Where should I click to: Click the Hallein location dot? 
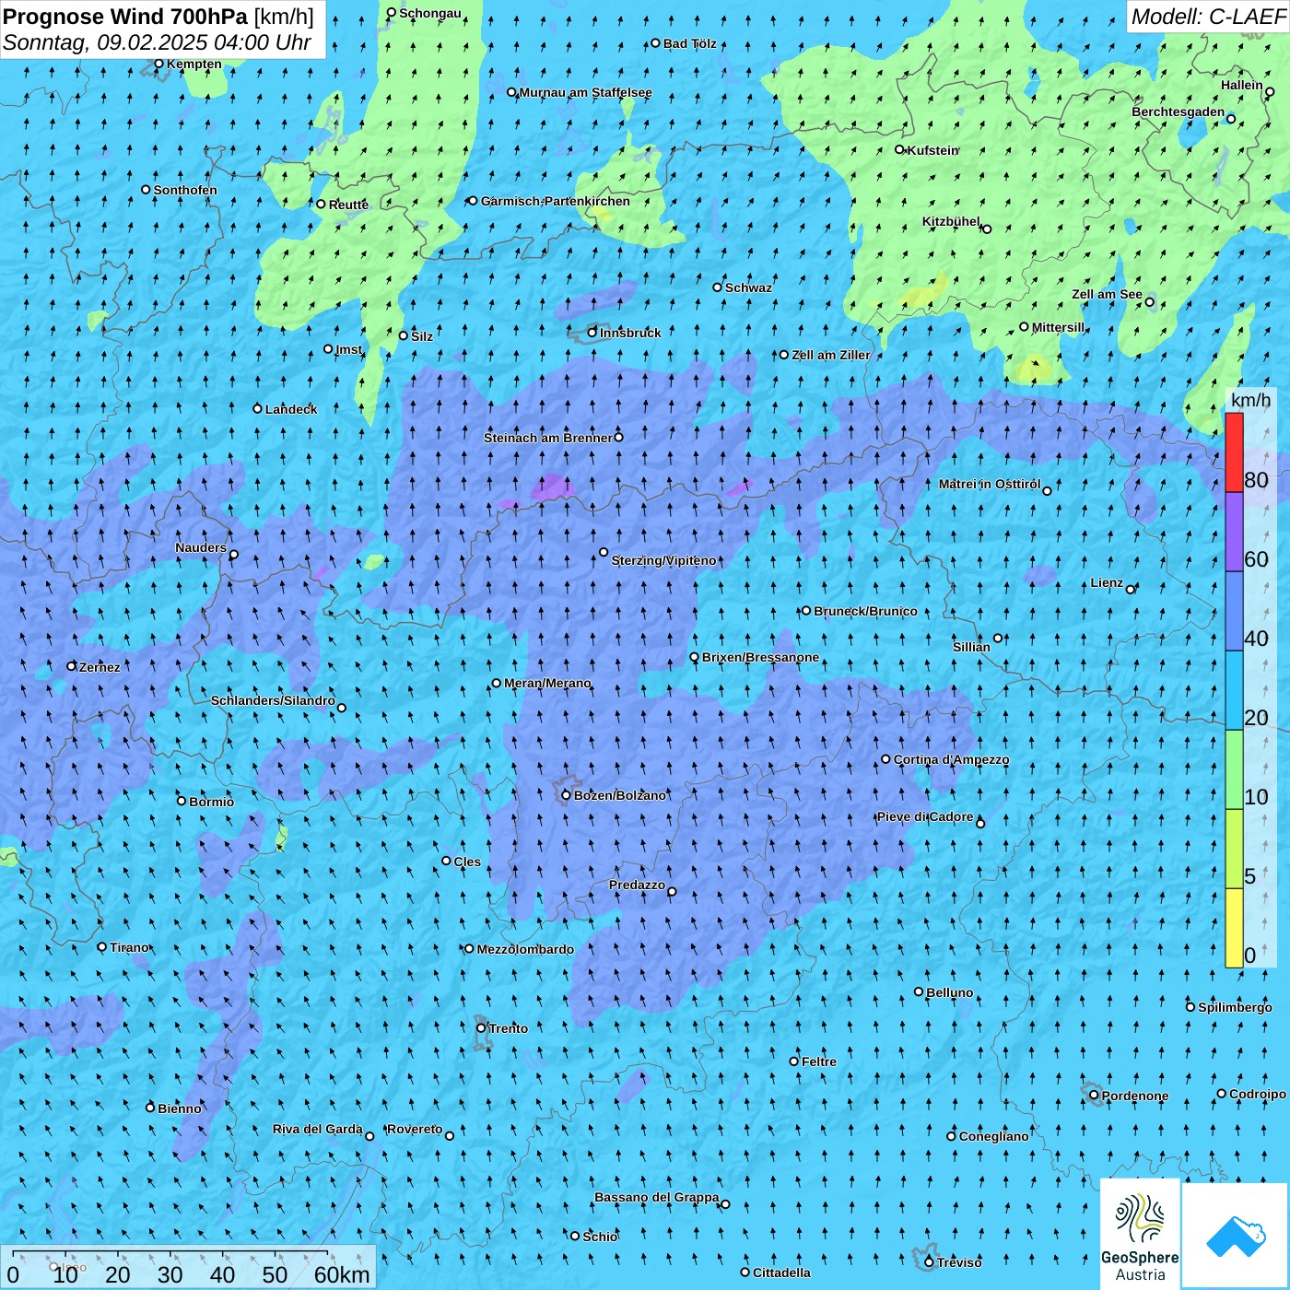pyautogui.click(x=1270, y=91)
